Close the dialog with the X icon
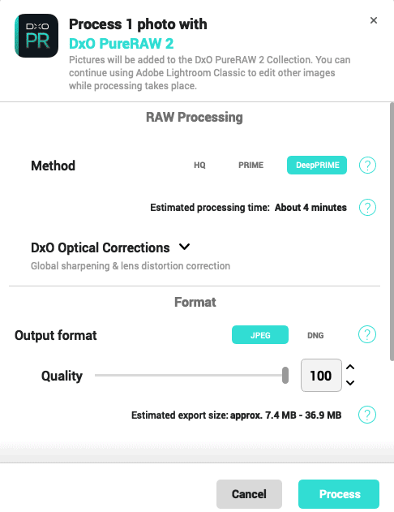 coord(374,20)
